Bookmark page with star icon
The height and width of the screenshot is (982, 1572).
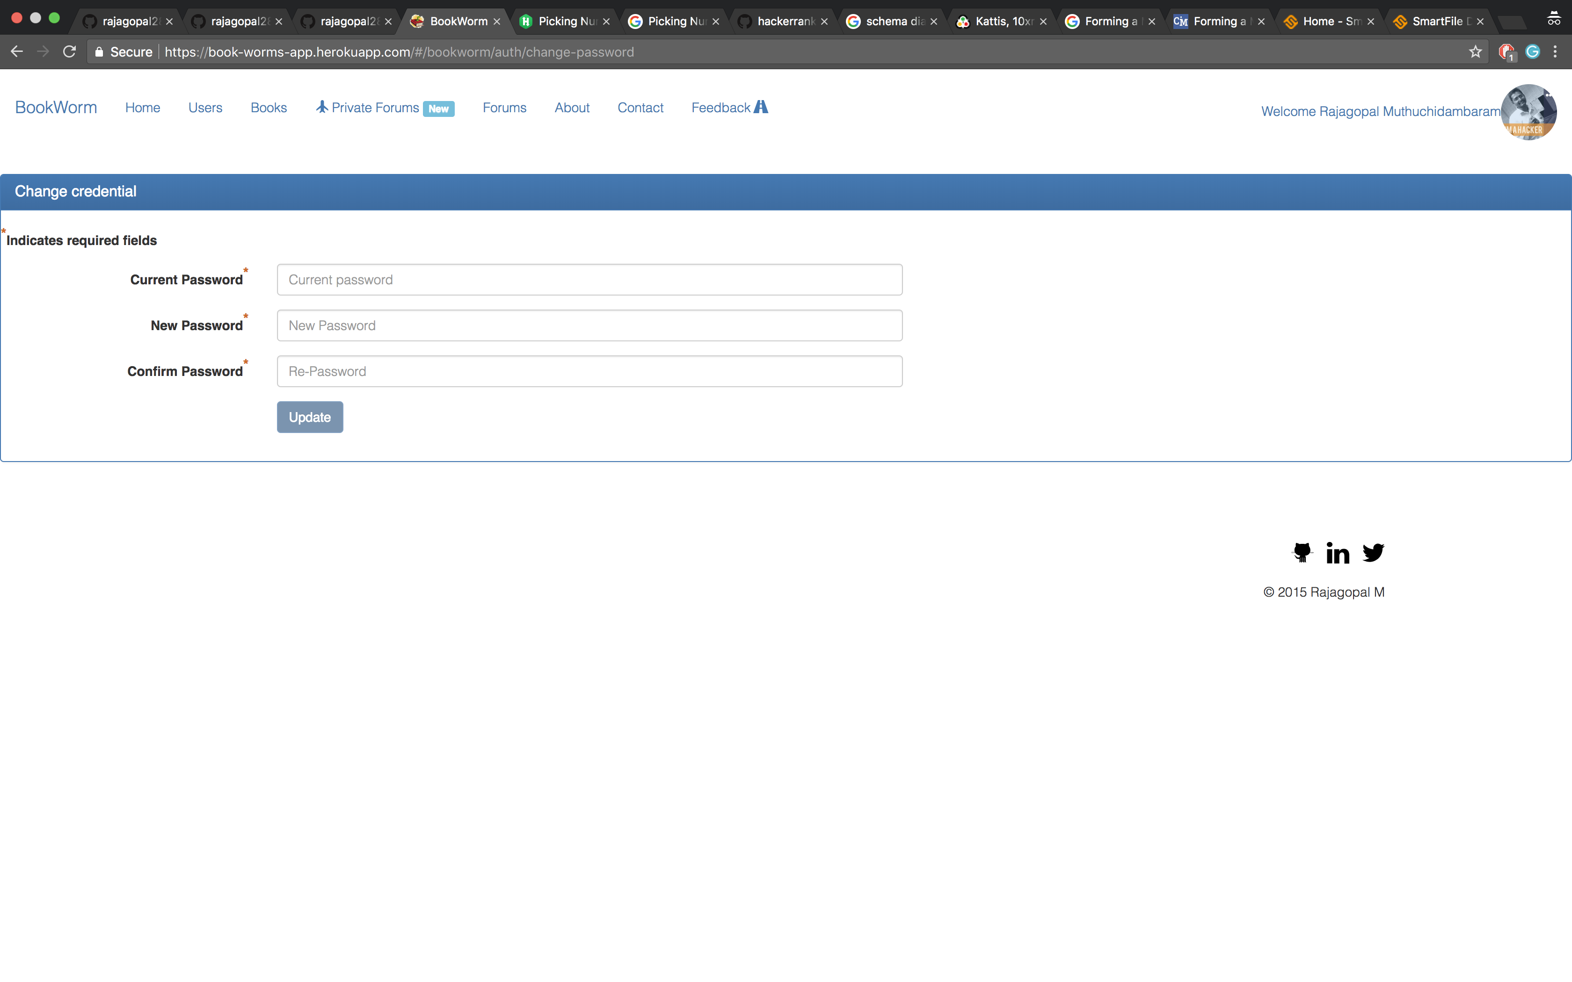tap(1475, 52)
